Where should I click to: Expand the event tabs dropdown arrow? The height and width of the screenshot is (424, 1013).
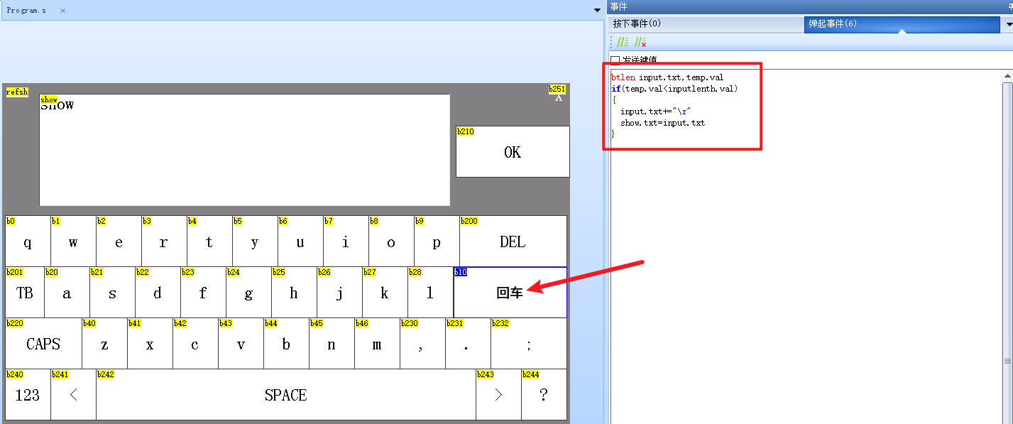click(1008, 24)
